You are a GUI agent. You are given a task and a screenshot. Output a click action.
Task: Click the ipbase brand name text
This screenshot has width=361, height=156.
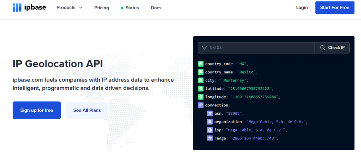(x=35, y=8)
